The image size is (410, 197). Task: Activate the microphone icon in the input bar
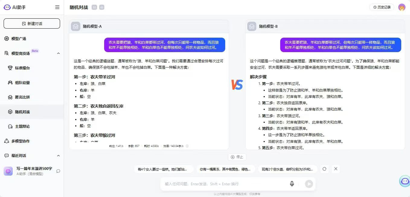tap(292, 183)
